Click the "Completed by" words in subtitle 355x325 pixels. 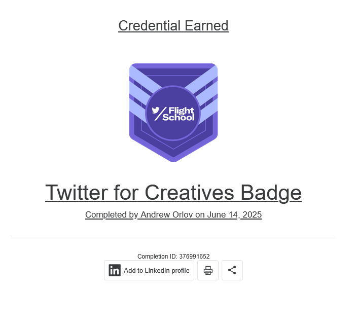[112, 215]
